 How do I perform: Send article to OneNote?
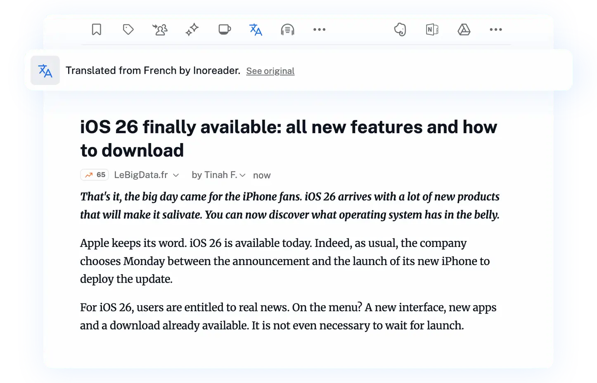click(x=432, y=30)
